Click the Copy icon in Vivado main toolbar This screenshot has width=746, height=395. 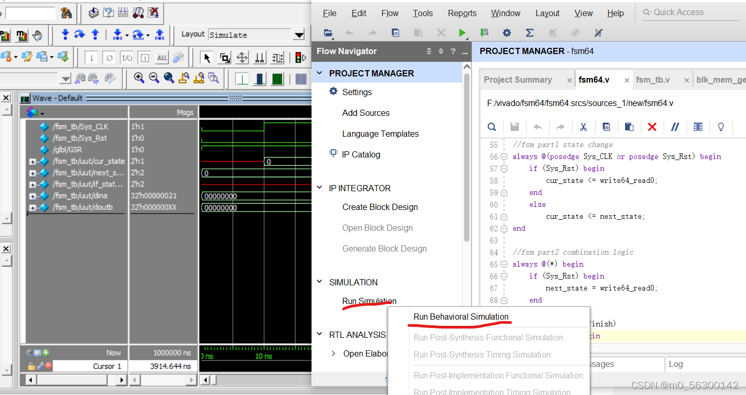(x=395, y=33)
